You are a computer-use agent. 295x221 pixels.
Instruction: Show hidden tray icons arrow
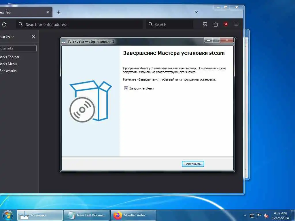click(x=245, y=216)
